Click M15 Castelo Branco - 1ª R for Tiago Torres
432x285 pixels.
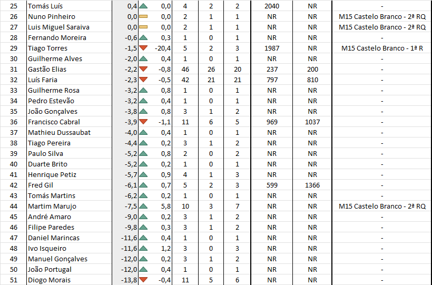[x=382, y=48]
